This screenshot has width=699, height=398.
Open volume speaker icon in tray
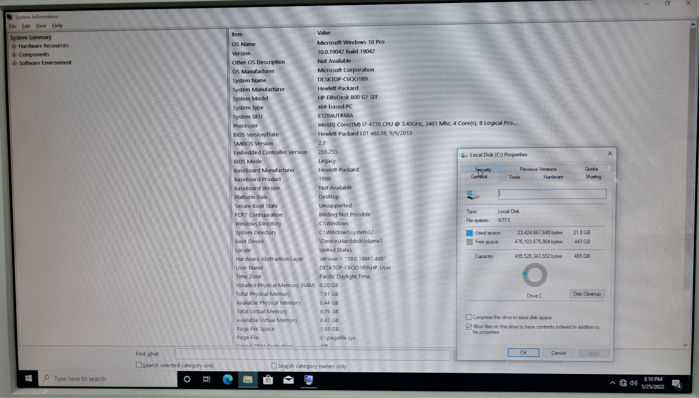pyautogui.click(x=633, y=383)
